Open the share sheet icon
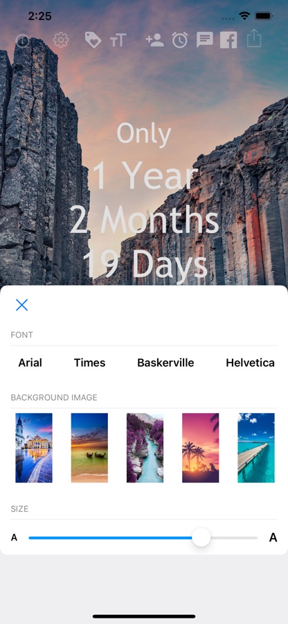Viewport: 288px width, 624px height. (254, 40)
